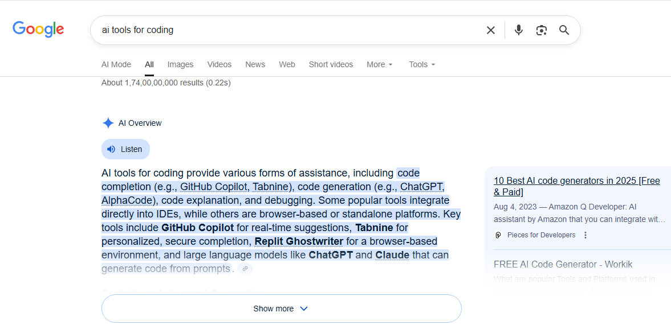Switch to the News tab
Image resolution: width=671 pixels, height=333 pixels.
tap(255, 64)
